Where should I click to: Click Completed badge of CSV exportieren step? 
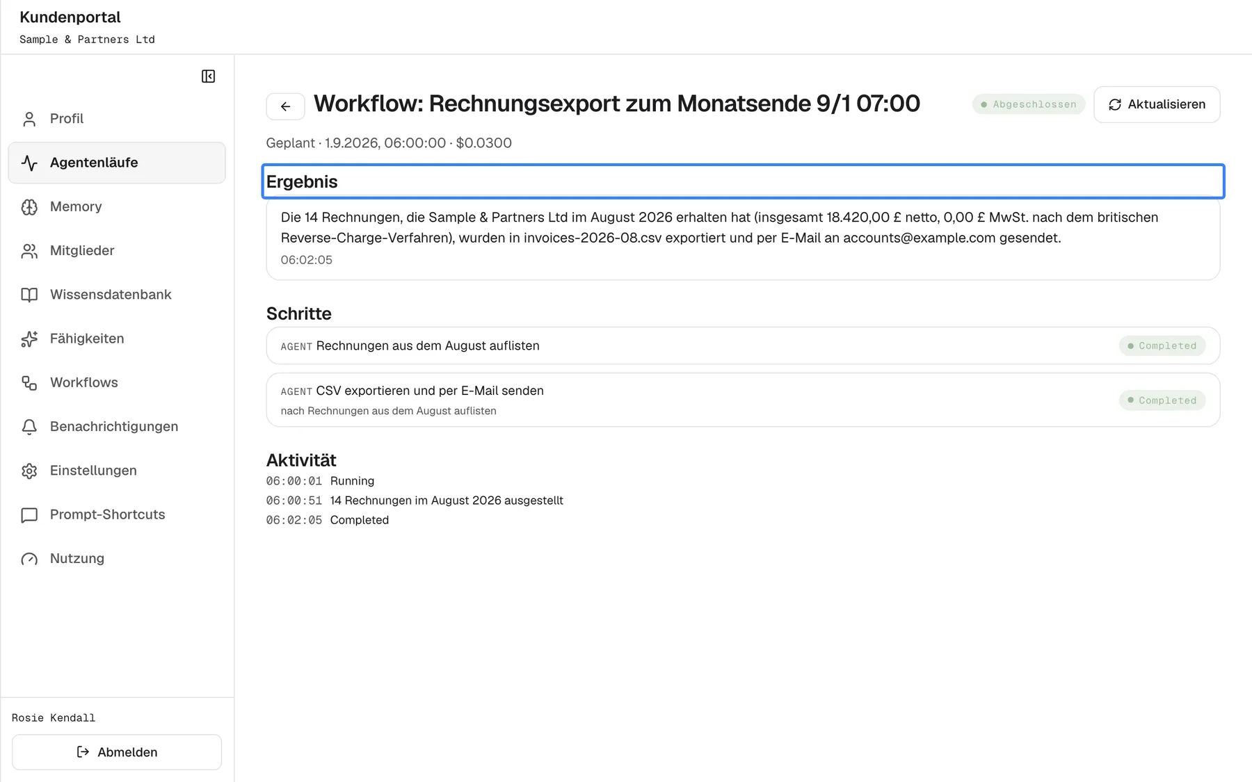pyautogui.click(x=1162, y=400)
